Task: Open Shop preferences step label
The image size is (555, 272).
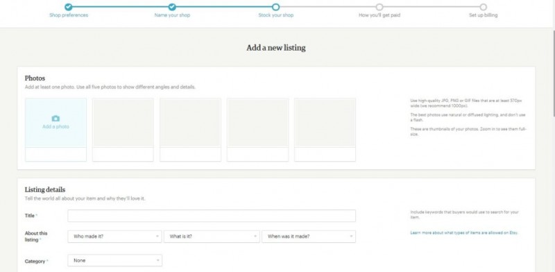Action: (69, 15)
